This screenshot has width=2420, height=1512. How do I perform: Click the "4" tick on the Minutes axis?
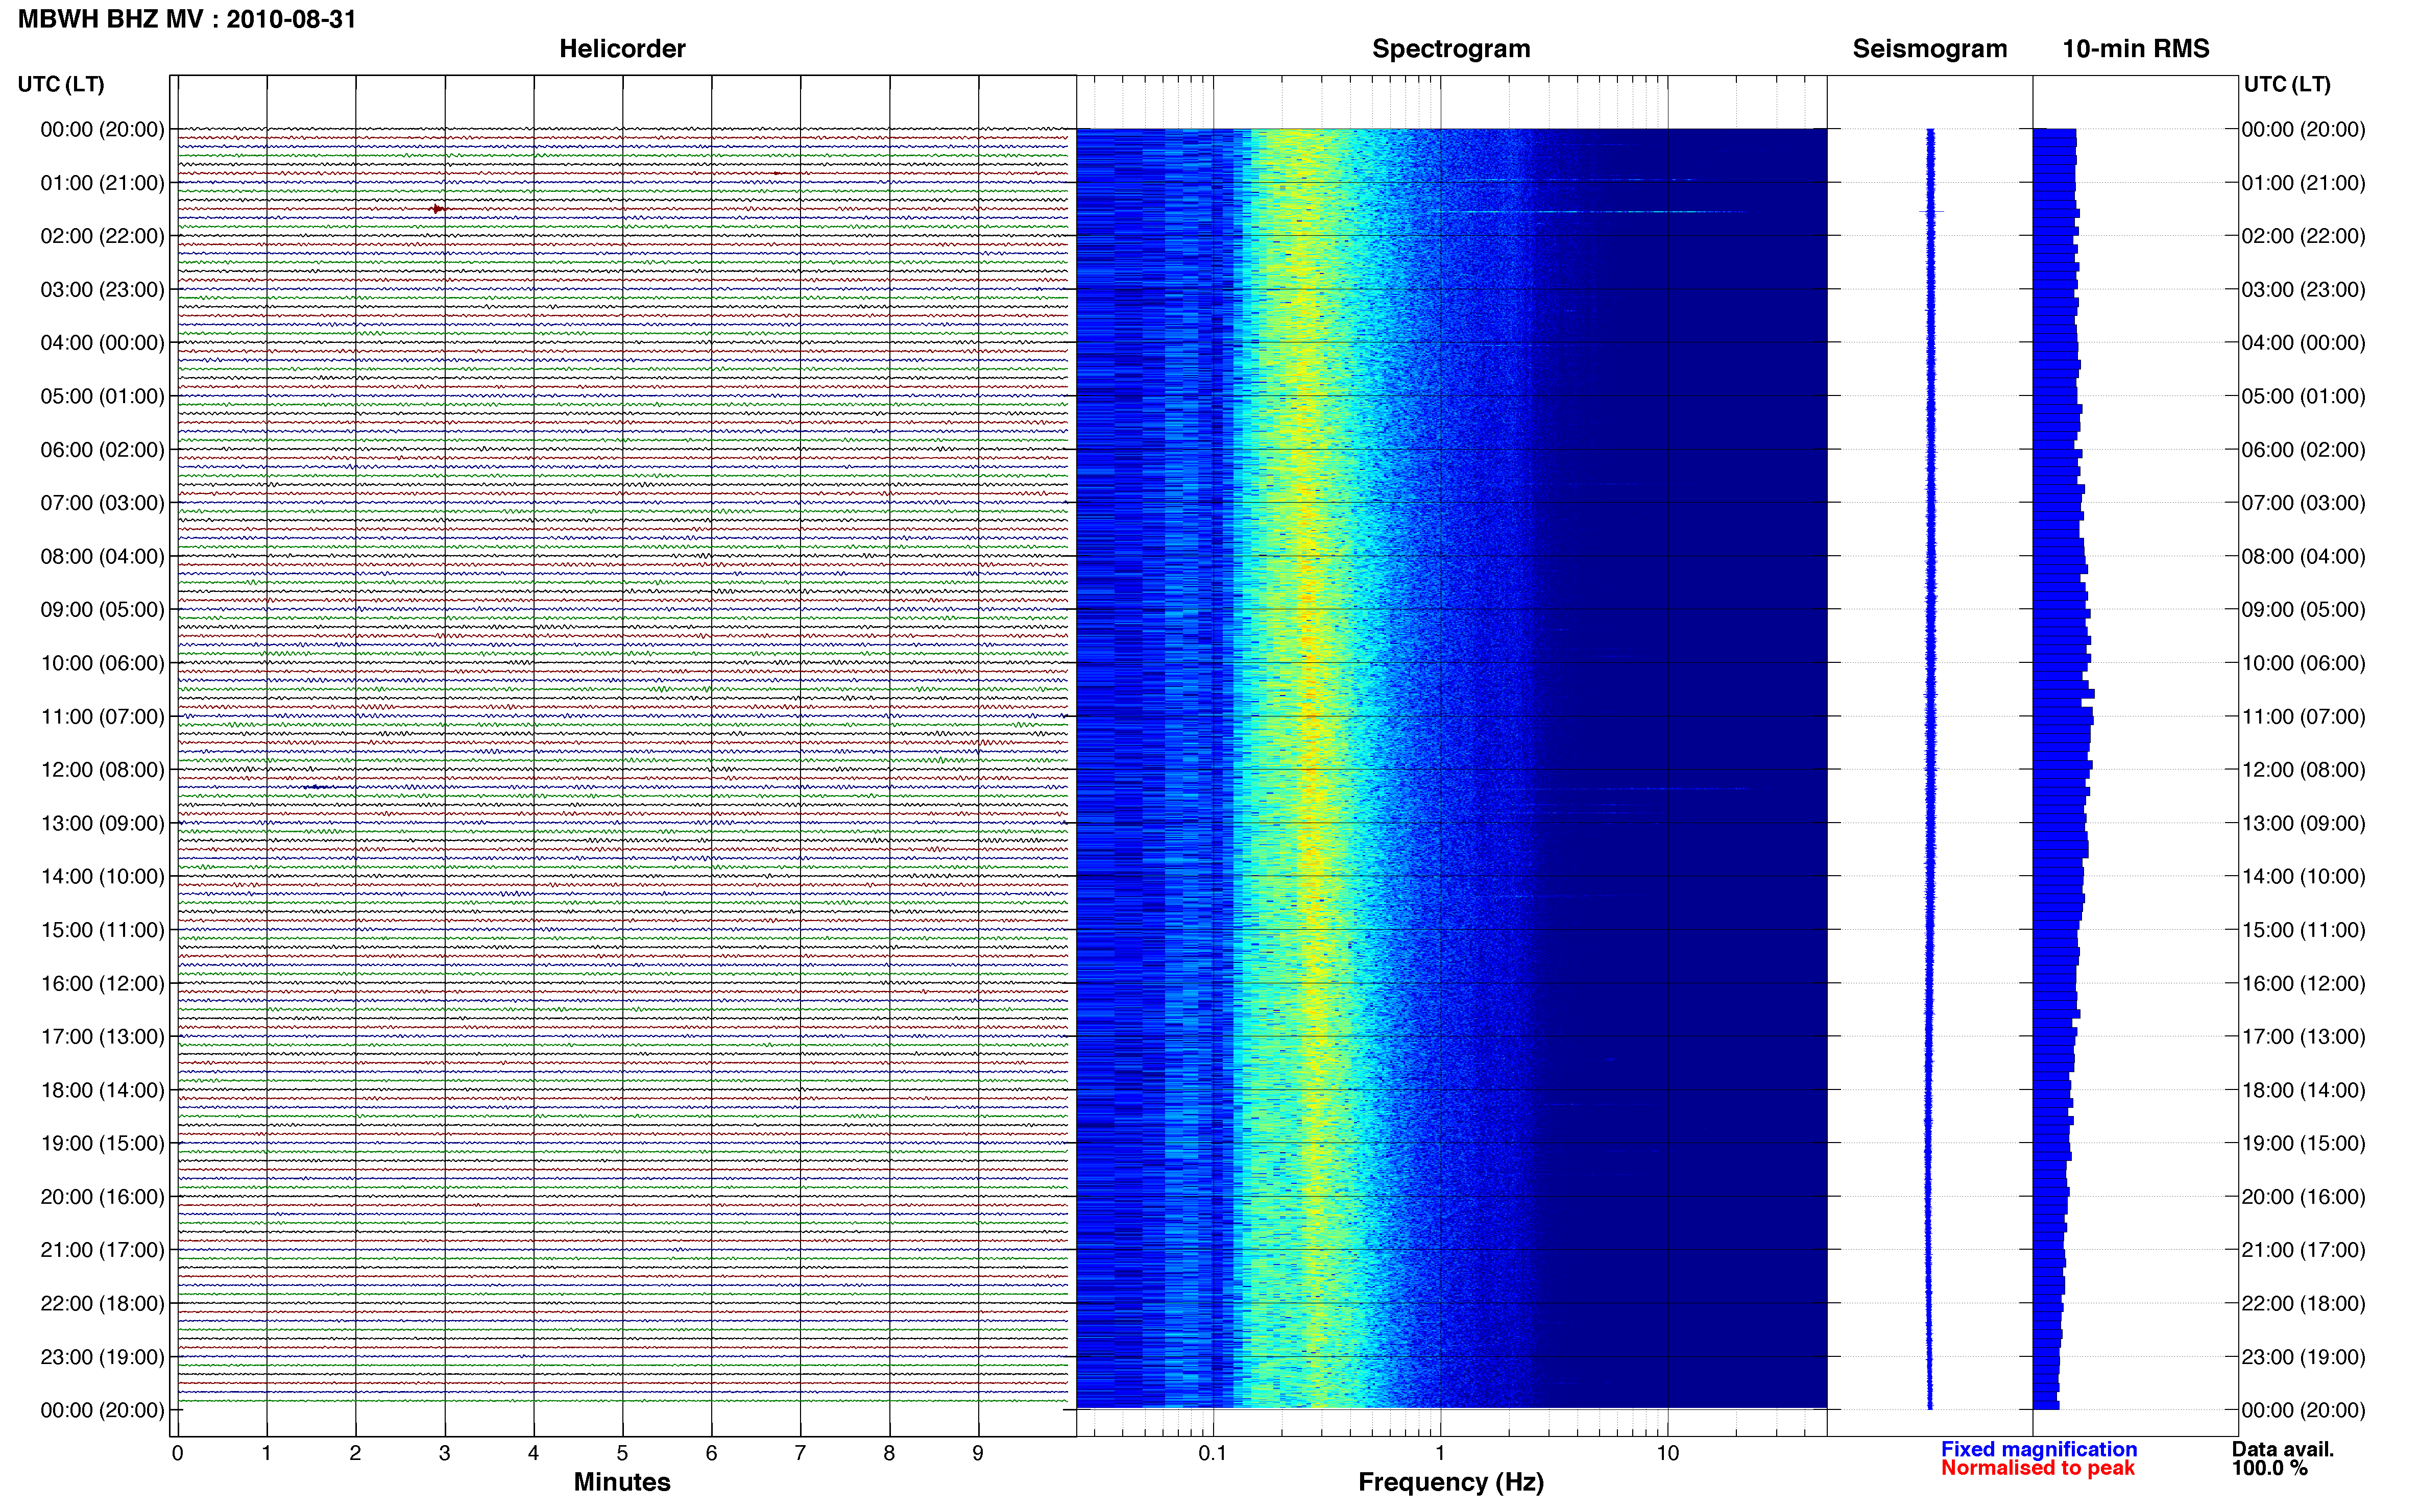click(533, 1453)
